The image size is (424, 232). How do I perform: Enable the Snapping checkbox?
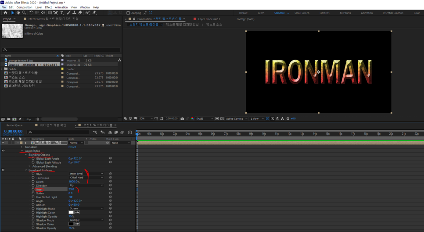point(128,13)
